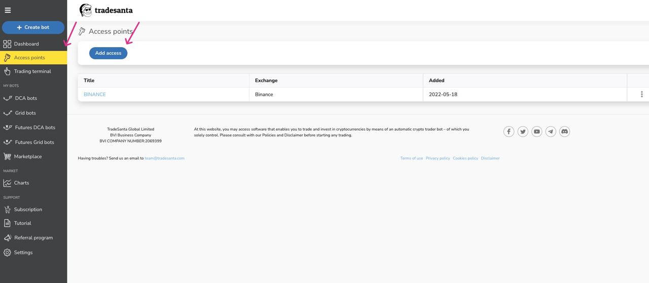Open the Disclaimer link
Screen dimensions: 649x283
[490, 158]
